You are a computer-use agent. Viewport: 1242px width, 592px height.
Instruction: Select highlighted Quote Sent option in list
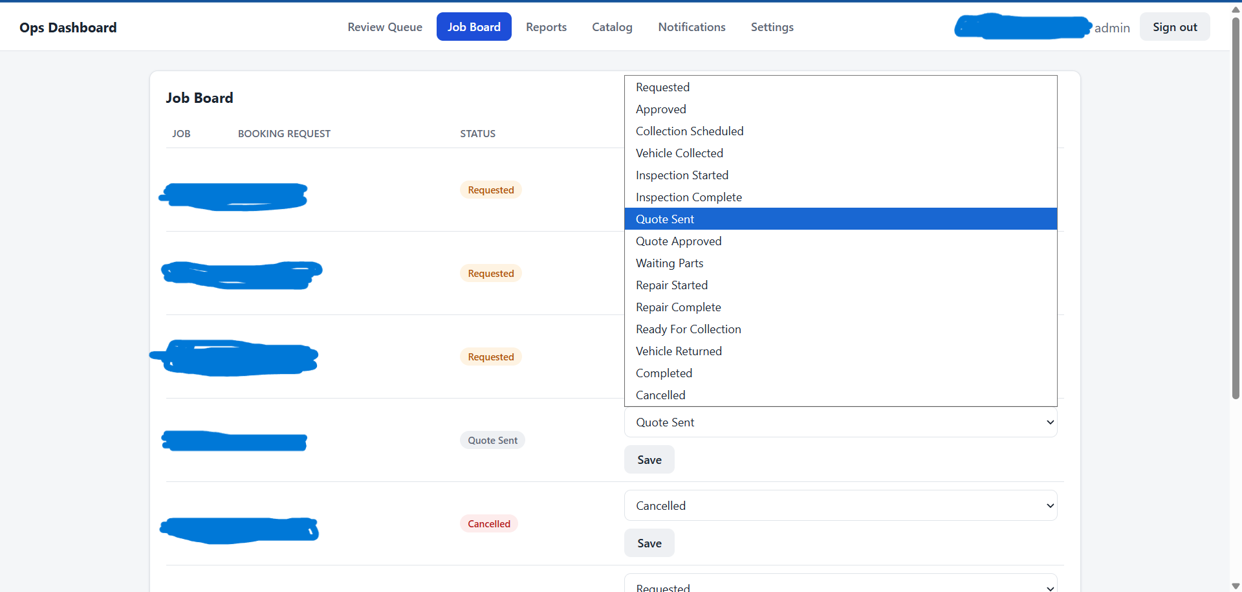coord(840,219)
